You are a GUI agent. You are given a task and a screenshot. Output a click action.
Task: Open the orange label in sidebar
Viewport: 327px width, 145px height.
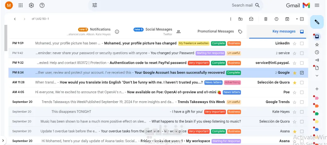[x=317, y=106]
